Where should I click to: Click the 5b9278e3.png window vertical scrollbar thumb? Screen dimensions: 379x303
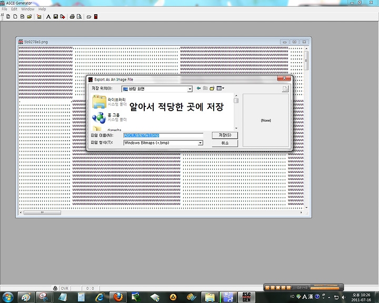click(x=306, y=61)
